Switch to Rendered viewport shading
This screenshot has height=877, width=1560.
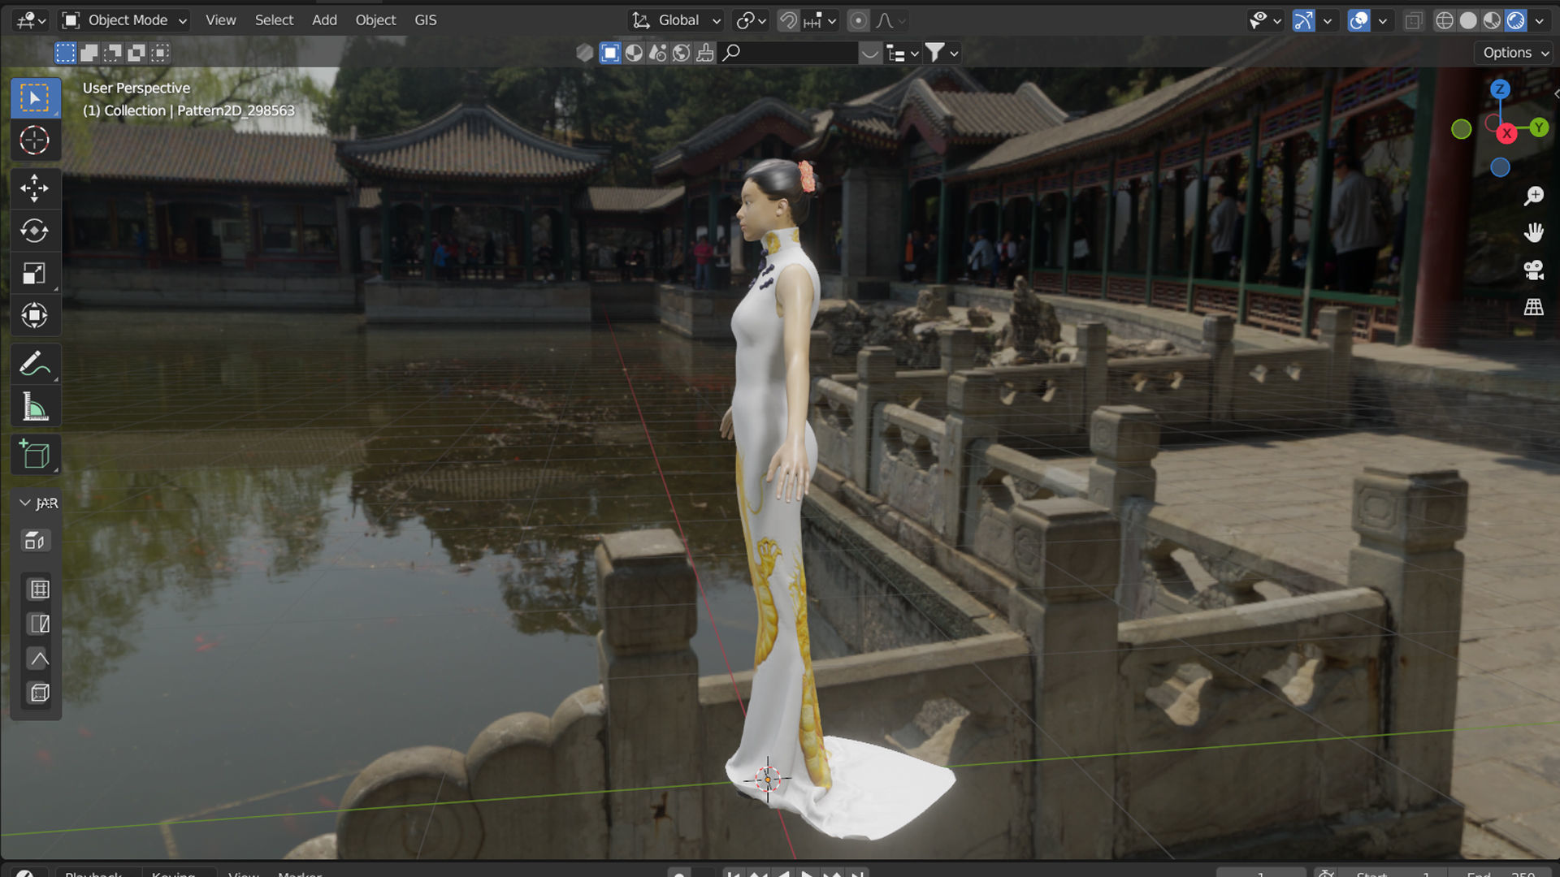[x=1516, y=20]
